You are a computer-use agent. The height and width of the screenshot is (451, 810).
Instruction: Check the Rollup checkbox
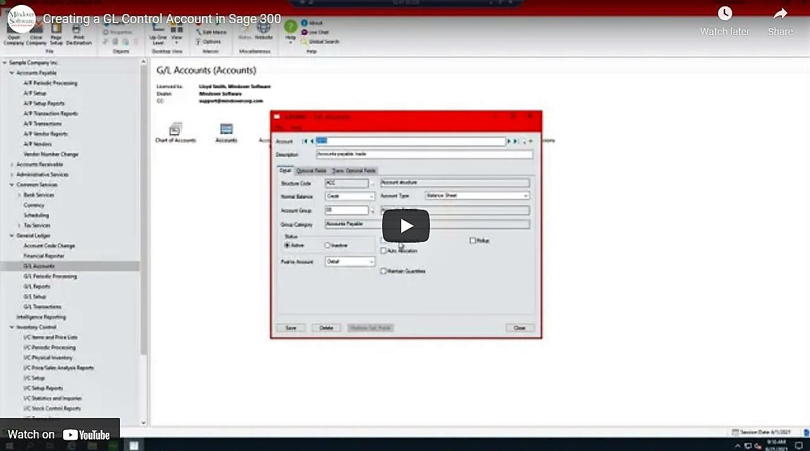tap(473, 240)
